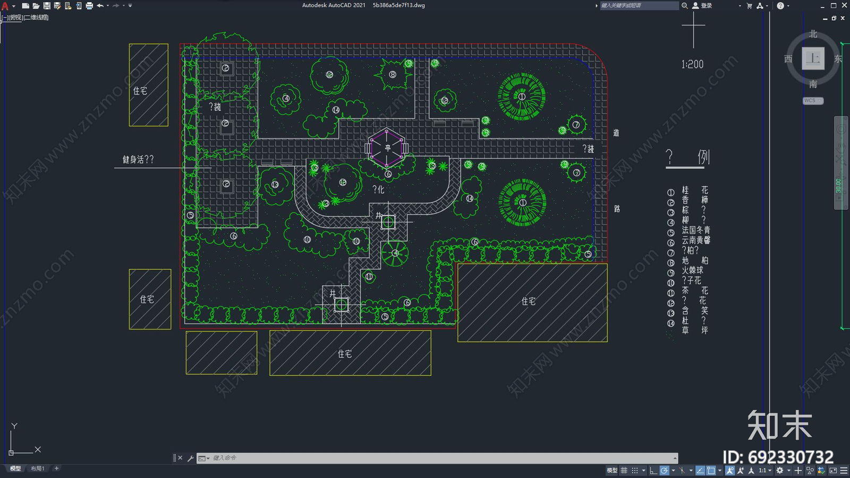
Task: Focus the keyword search input box
Action: tap(639, 6)
